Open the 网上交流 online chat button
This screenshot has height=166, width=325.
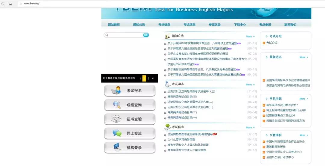pyautogui.click(x=130, y=133)
